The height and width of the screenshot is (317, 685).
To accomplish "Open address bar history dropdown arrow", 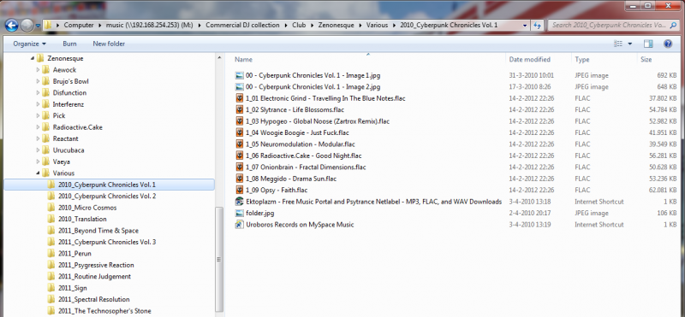I will (525, 26).
